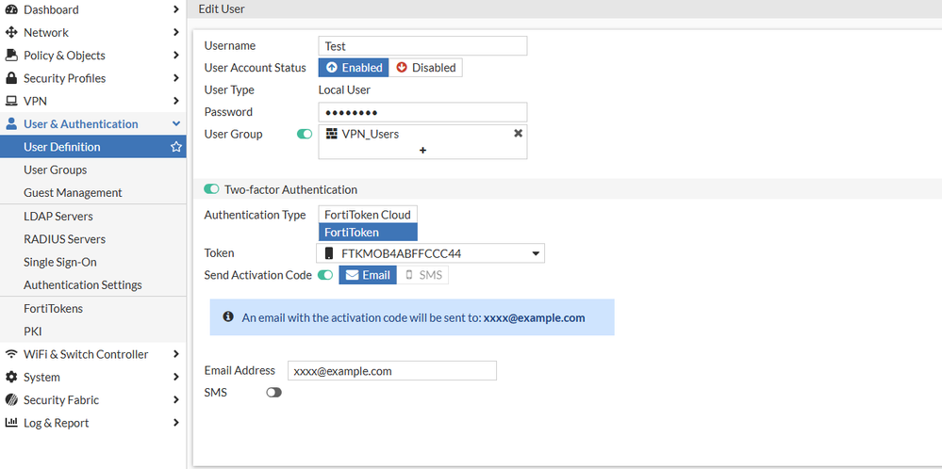Screen dimensions: 942x469
Task: Click the WiFi & Switch Controller icon
Action: click(x=11, y=354)
